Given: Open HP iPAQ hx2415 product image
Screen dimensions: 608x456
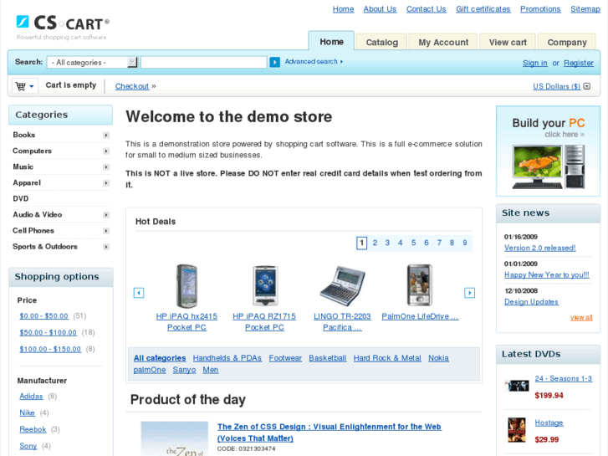Looking at the screenshot, I should pos(186,286).
